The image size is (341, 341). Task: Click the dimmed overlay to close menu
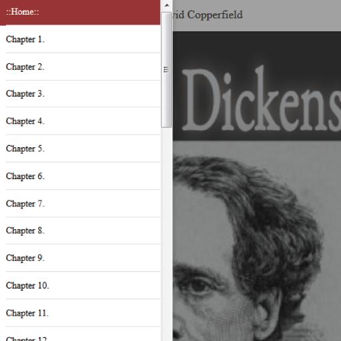(288, 15)
